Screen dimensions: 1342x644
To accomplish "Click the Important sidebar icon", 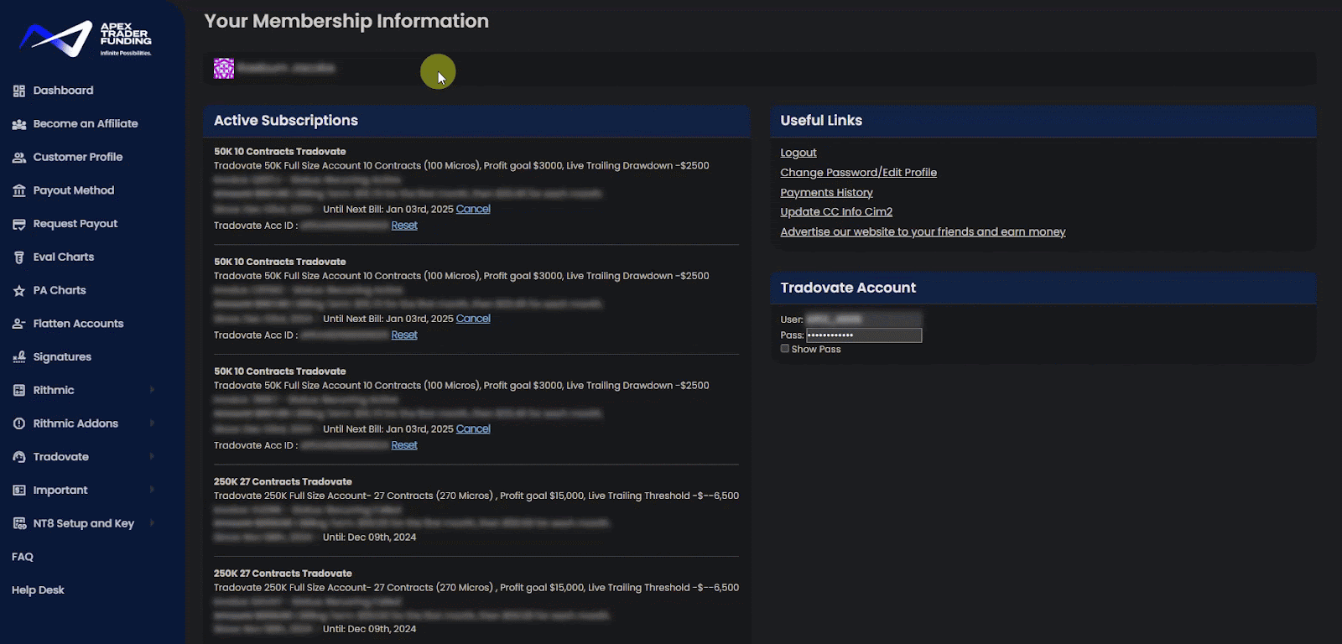I will pyautogui.click(x=19, y=491).
